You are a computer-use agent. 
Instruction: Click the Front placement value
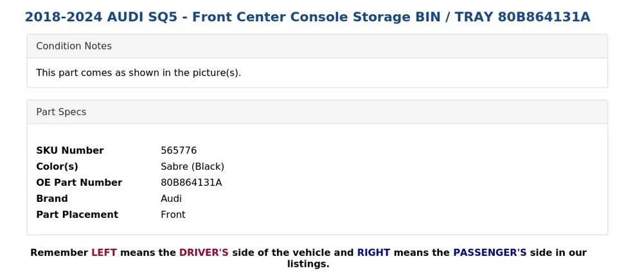tap(173, 215)
